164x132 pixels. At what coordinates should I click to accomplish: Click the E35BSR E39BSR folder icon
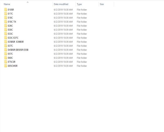click(6, 42)
